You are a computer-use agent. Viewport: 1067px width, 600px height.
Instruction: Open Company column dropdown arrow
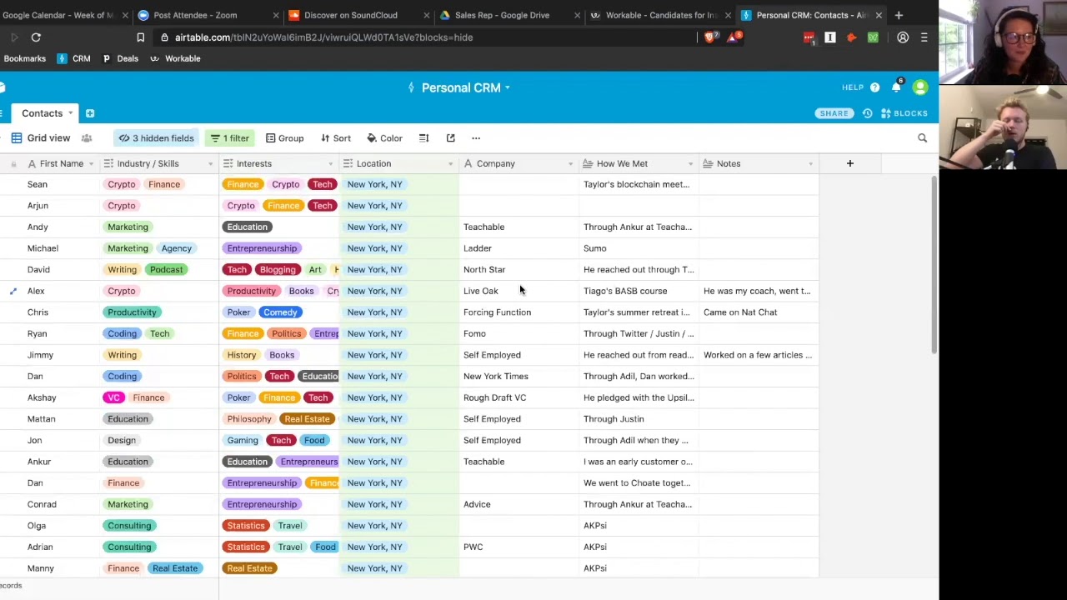(570, 163)
